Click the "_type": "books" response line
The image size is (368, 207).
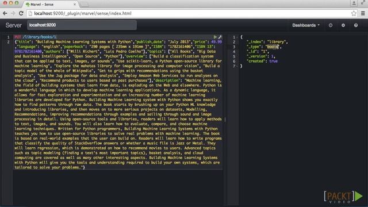(264, 47)
